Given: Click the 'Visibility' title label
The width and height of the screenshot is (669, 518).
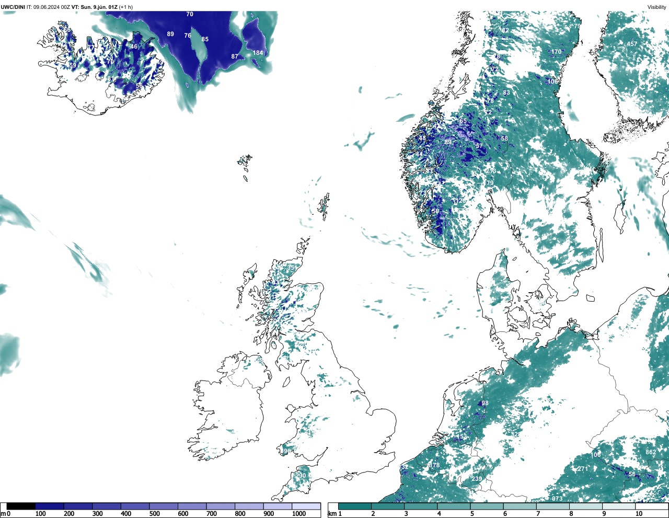Looking at the screenshot, I should 657,7.
